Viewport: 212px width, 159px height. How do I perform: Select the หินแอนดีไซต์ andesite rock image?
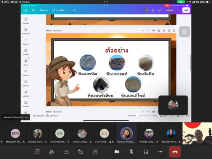[x=133, y=84]
